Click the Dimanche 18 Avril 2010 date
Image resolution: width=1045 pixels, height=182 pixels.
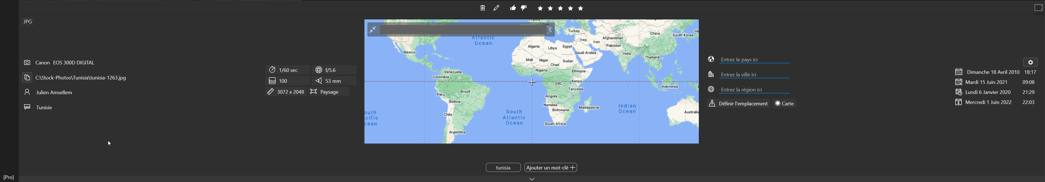click(x=993, y=72)
